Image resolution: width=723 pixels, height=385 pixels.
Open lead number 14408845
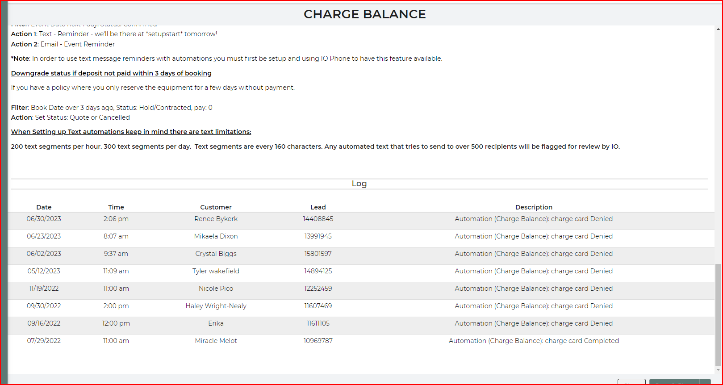coord(318,219)
